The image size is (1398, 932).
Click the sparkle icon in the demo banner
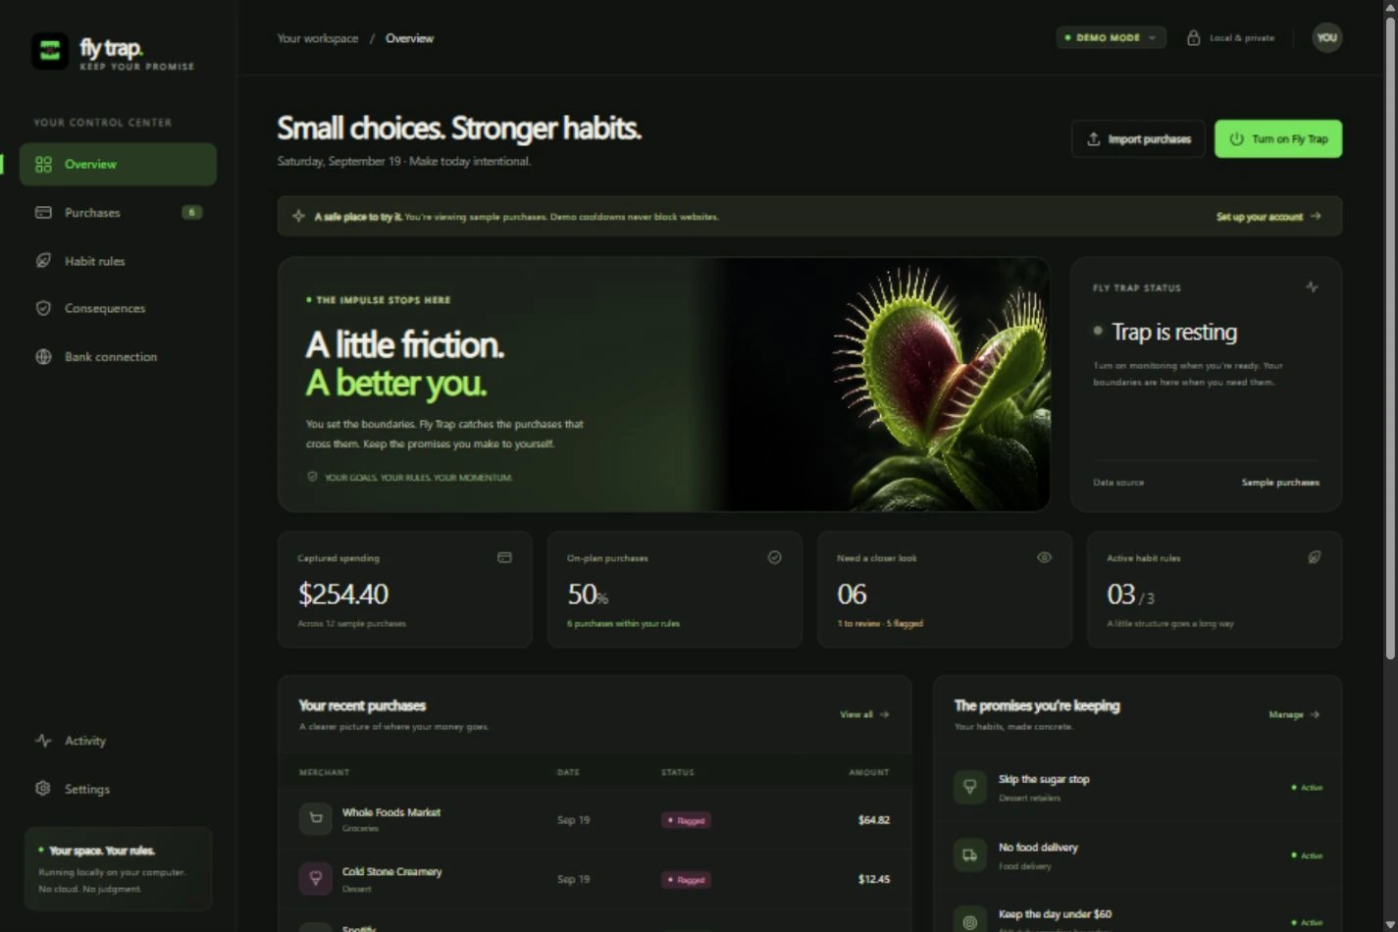pos(298,216)
